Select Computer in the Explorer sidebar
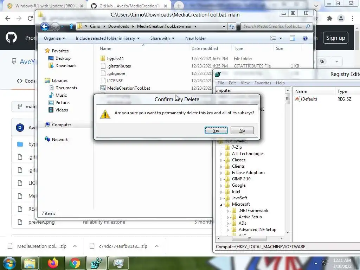 click(62, 125)
